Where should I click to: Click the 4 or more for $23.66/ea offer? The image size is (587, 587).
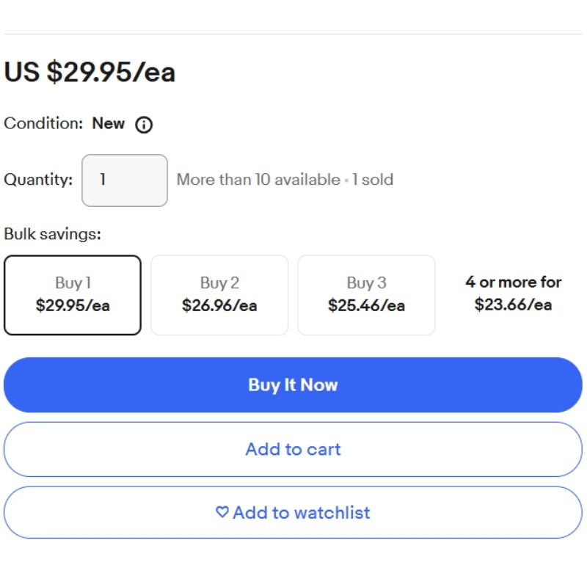click(x=513, y=293)
